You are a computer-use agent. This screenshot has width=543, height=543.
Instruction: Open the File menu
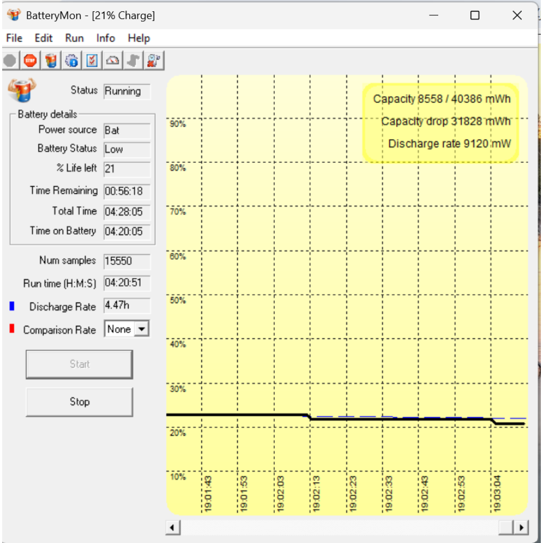tap(14, 38)
